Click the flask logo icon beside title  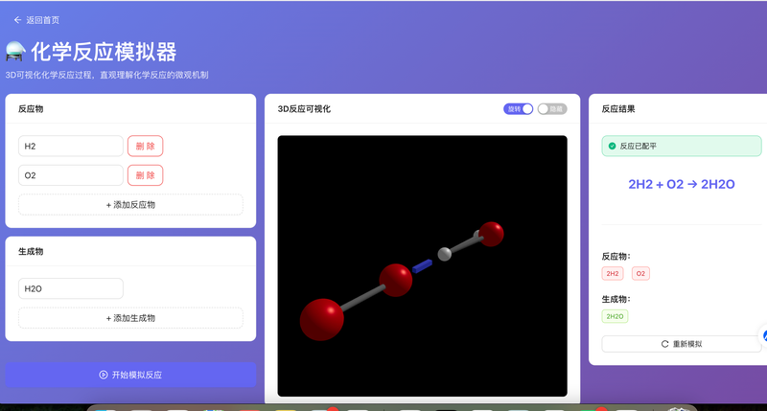tap(15, 52)
